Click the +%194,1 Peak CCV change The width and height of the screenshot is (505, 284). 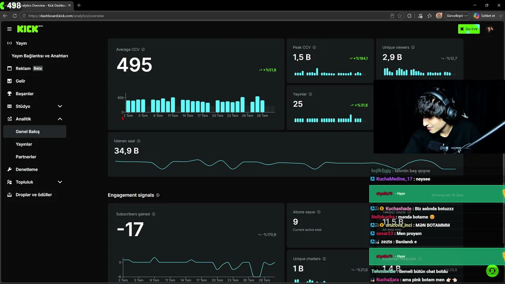359,58
